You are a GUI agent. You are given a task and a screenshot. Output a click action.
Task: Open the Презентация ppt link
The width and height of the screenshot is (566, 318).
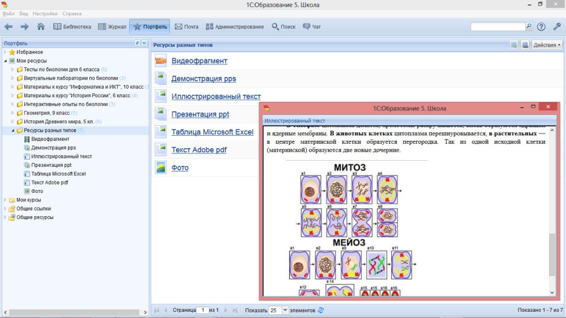coord(200,114)
